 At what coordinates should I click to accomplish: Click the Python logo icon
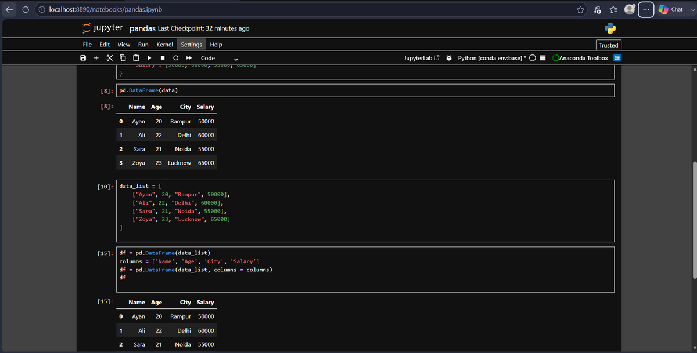610,28
